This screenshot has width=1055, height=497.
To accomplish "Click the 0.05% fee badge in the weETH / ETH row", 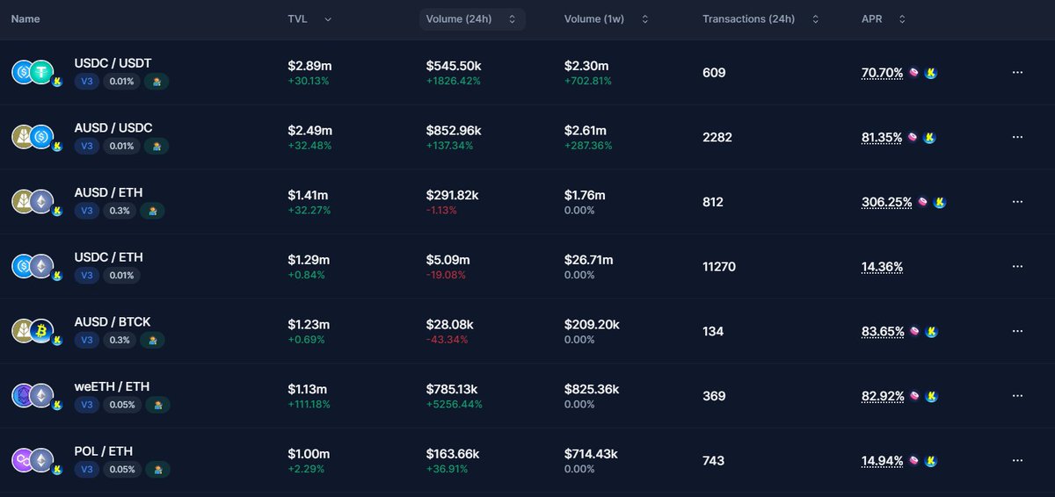I will [122, 405].
